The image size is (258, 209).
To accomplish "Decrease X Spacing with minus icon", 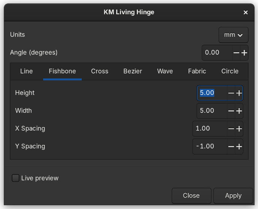I will coord(231,129).
